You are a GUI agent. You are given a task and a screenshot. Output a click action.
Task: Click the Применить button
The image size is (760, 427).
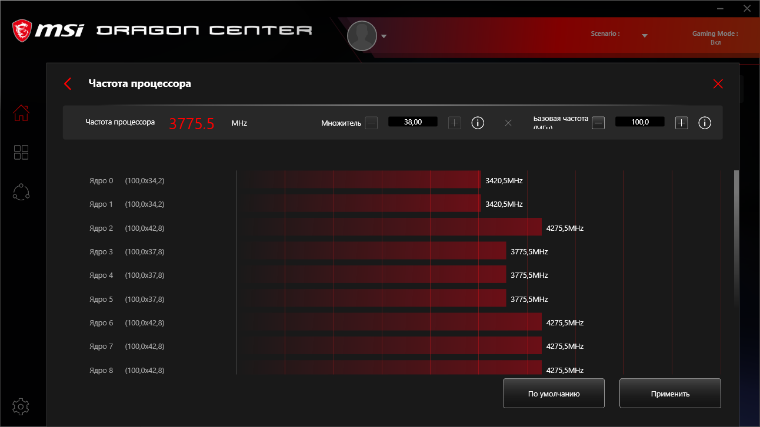pos(670,394)
